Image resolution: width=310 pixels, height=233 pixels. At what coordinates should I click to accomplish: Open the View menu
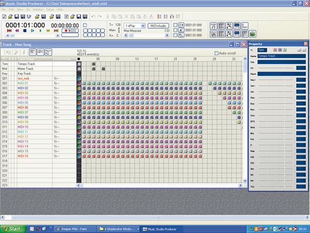click(x=20, y=9)
